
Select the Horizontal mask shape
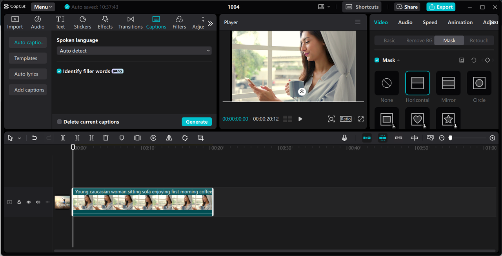(417, 83)
